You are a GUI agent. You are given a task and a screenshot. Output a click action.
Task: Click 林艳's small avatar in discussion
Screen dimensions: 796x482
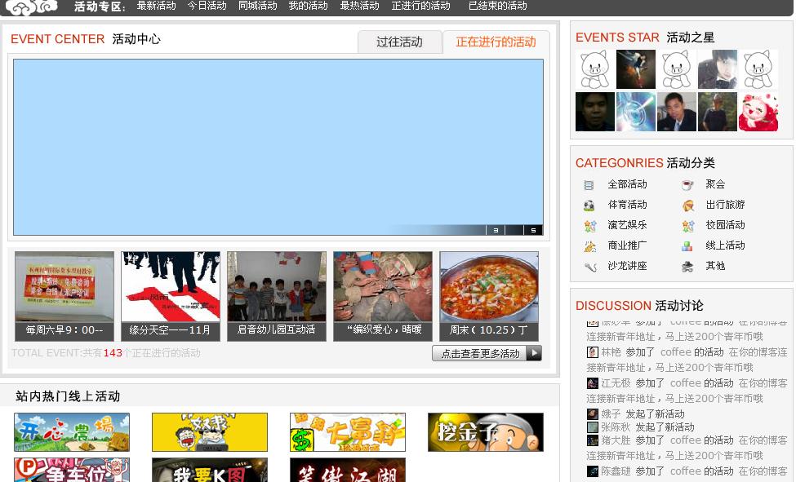(593, 352)
